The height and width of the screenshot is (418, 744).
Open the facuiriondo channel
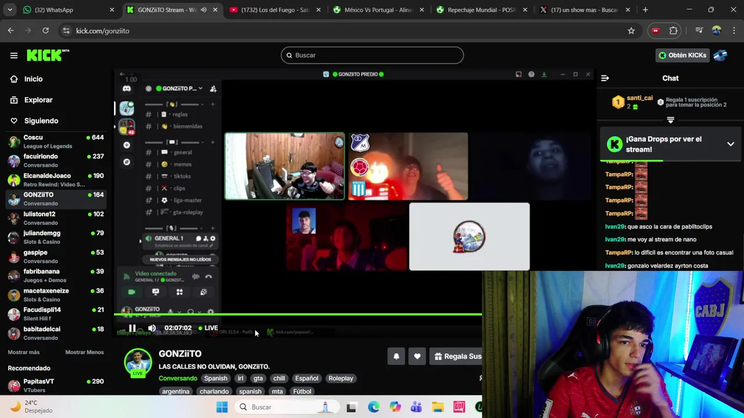click(x=55, y=161)
